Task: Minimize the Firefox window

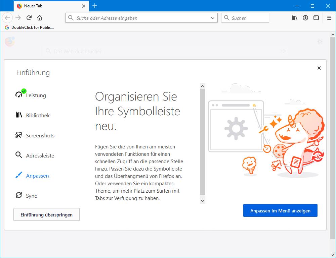Action: 297,6
